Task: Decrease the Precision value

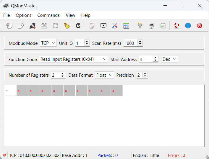Action: [145, 76]
